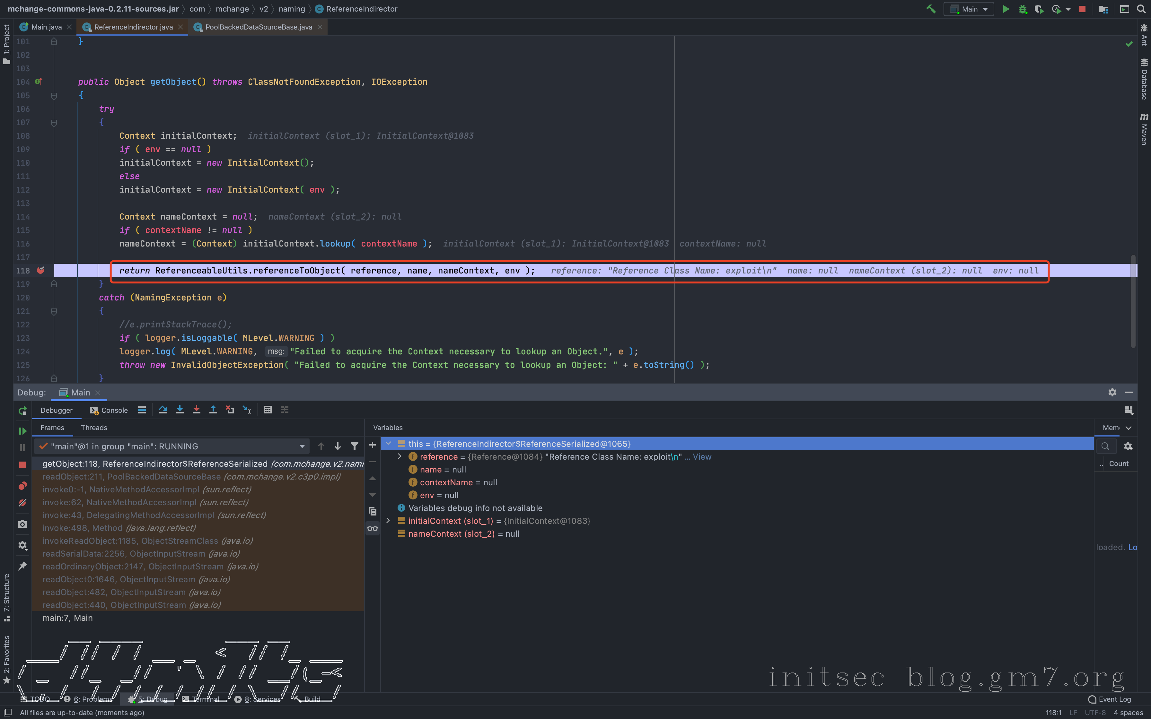Expand the reference variable node
The height and width of the screenshot is (719, 1151).
(x=400, y=456)
